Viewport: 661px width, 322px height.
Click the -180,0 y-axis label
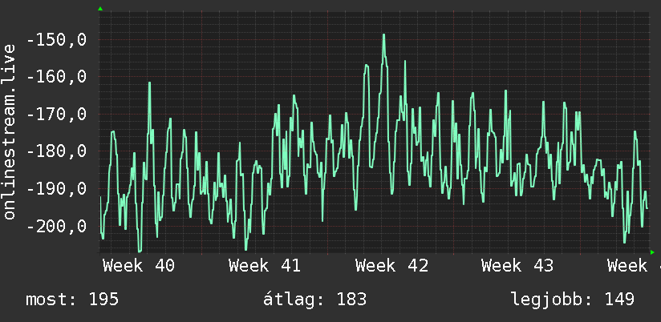(x=56, y=151)
